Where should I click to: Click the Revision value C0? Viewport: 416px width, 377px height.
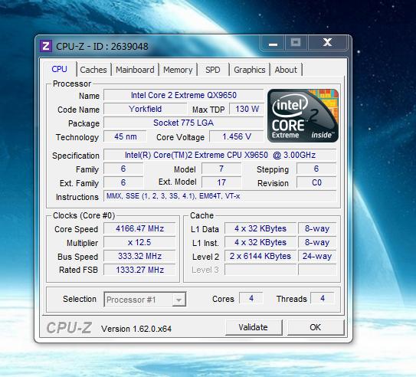coord(316,182)
